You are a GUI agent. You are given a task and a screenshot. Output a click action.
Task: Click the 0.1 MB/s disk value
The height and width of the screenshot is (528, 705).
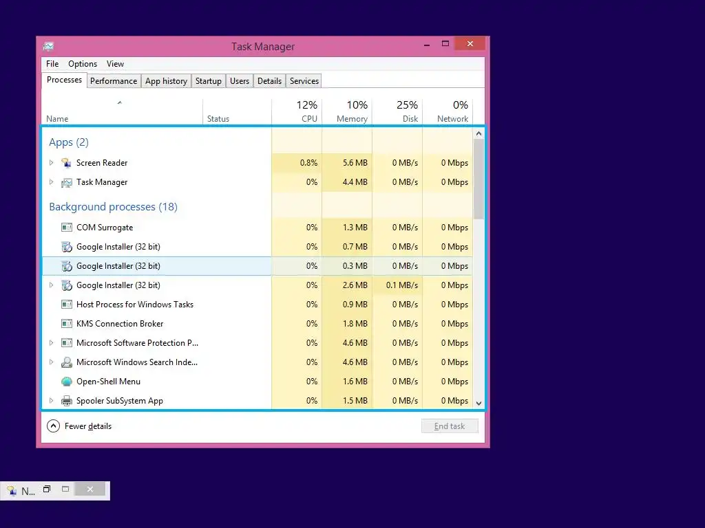401,285
